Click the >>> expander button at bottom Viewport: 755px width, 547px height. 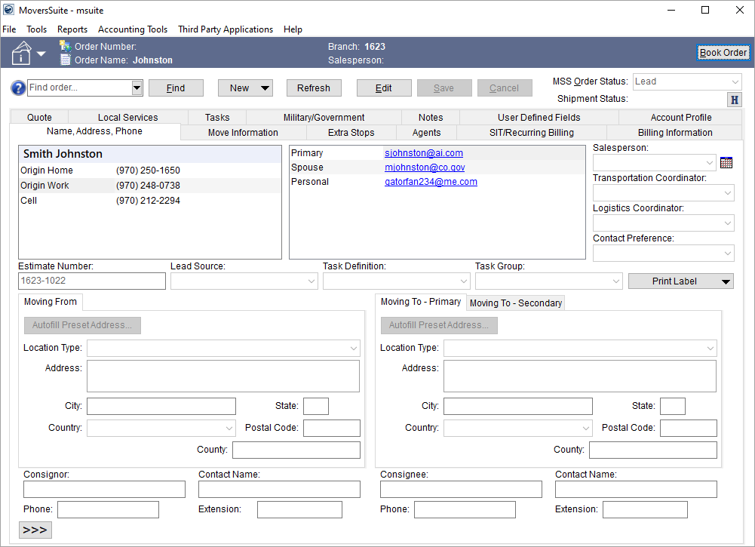pyautogui.click(x=35, y=530)
